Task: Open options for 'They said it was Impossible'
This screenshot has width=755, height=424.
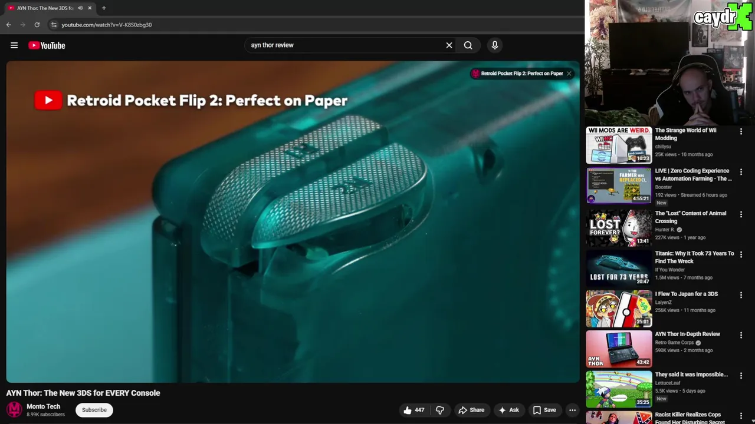Action: click(741, 376)
